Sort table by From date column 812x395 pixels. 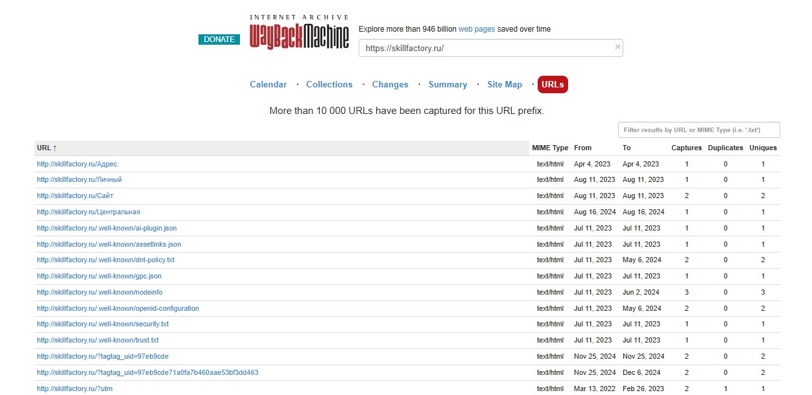click(x=582, y=148)
